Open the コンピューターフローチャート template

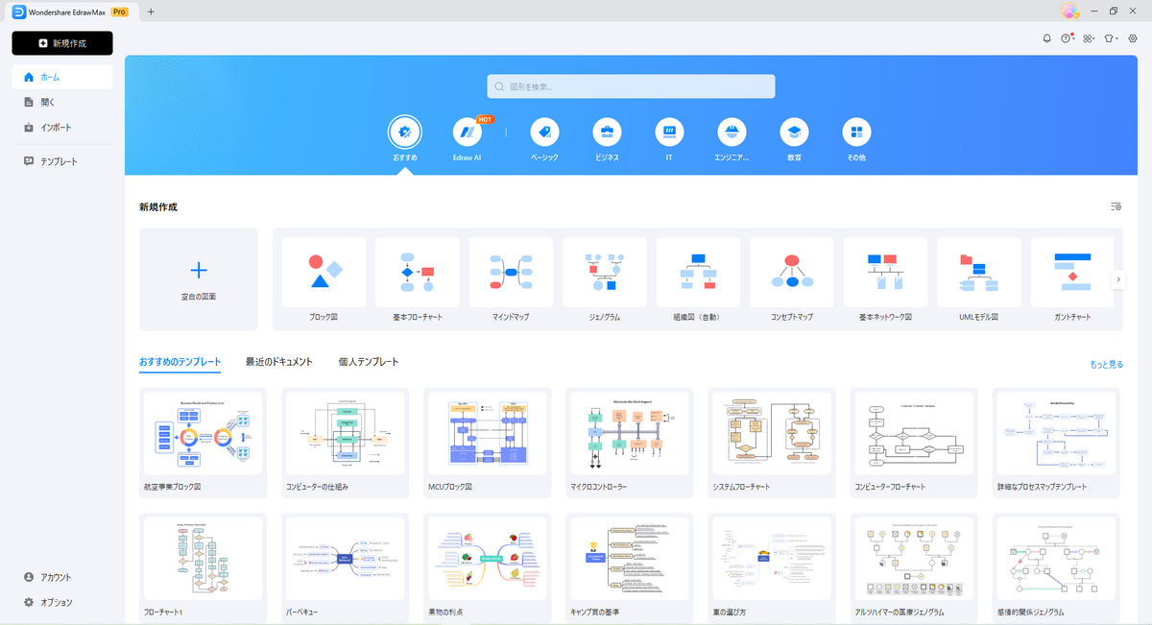(914, 443)
